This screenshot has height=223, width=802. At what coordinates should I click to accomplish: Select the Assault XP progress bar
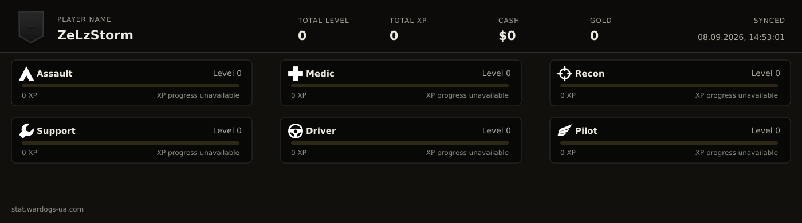coord(131,86)
